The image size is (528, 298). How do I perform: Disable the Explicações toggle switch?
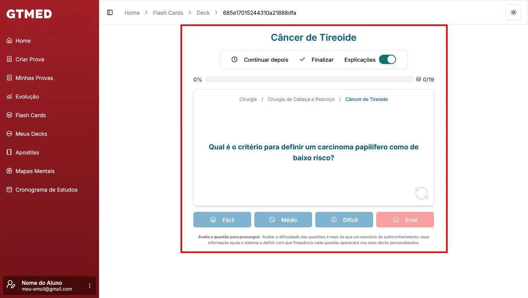[x=387, y=59]
